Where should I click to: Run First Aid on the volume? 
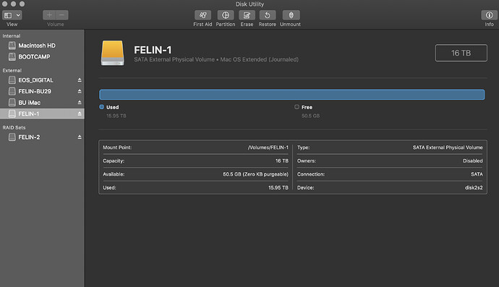coord(202,15)
